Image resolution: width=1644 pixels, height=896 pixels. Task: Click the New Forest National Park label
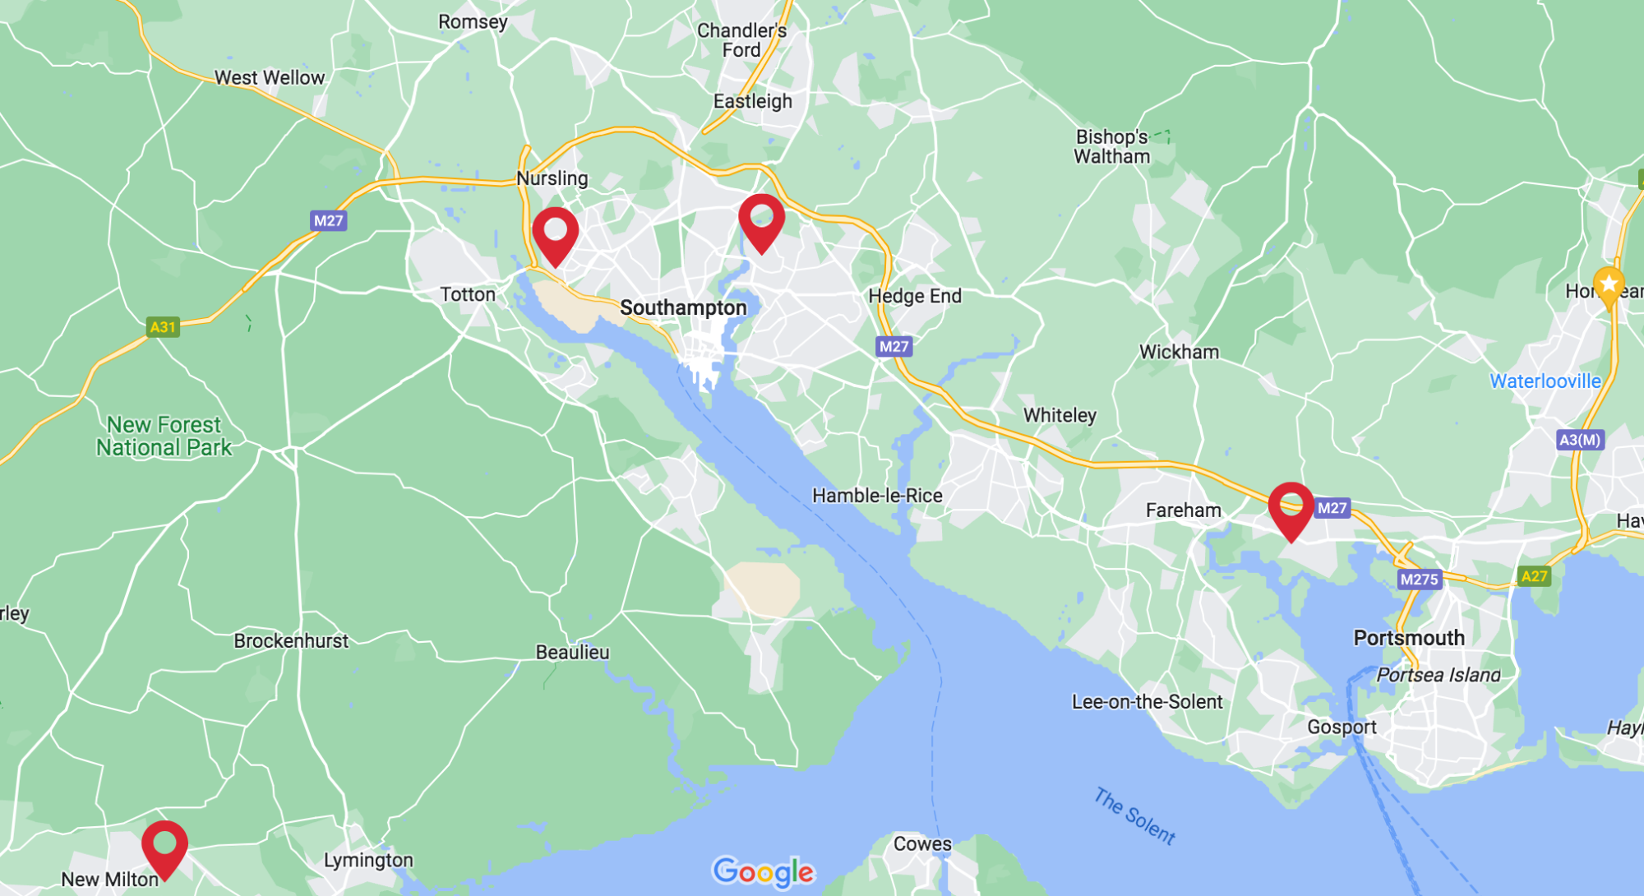[164, 436]
